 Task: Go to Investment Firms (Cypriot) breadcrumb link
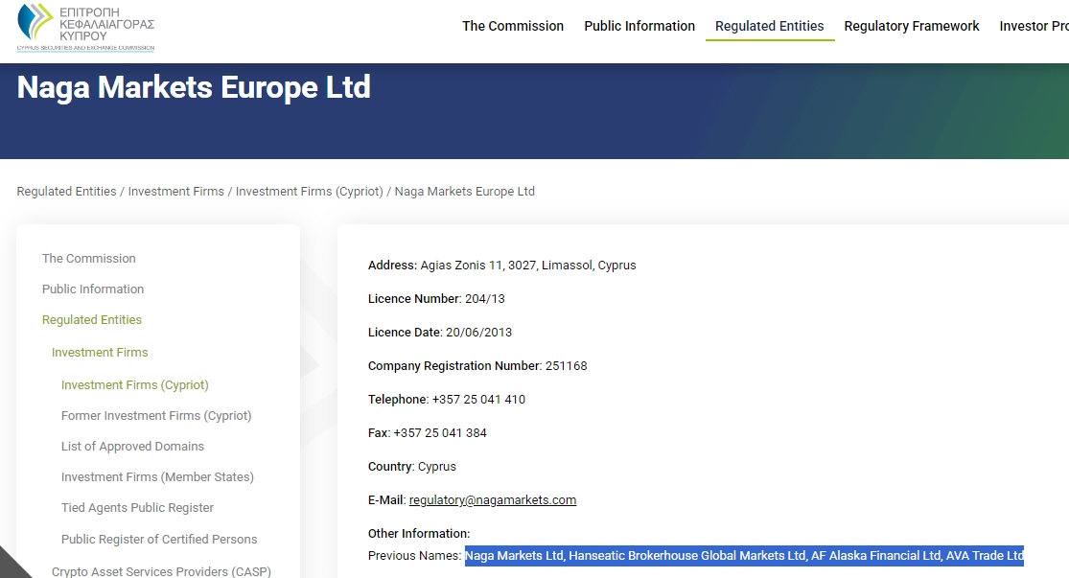[310, 192]
